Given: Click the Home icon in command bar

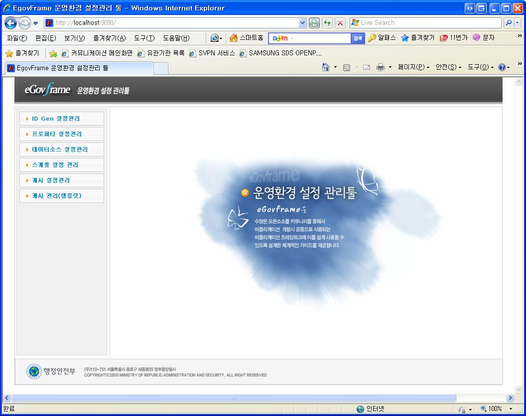Looking at the screenshot, I should 326,67.
